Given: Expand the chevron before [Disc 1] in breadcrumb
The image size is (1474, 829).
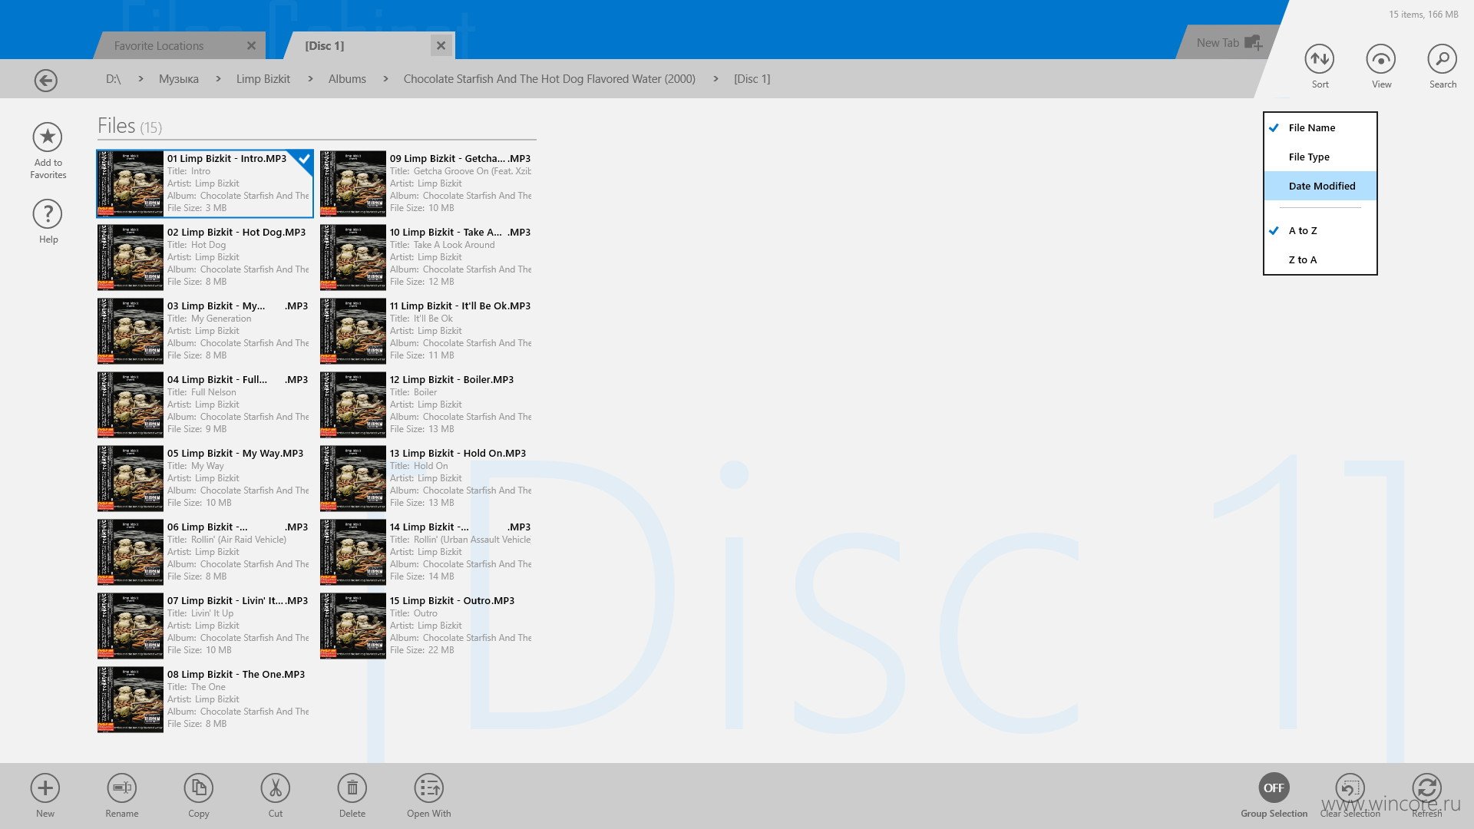Looking at the screenshot, I should (x=716, y=79).
